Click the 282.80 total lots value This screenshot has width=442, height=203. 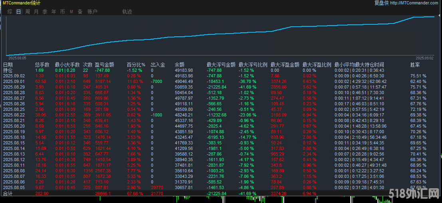(x=42, y=194)
